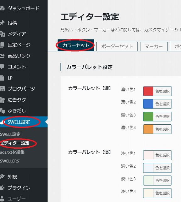Open ads.txtを編集 submenu link
Screen dimensions: 181x202
point(12,152)
